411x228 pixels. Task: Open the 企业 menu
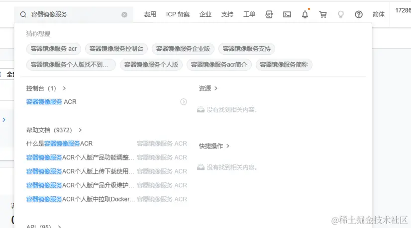coord(205,14)
